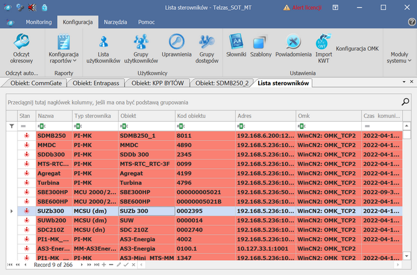Expand Moduły systemu menu
417x275 pixels.
[x=399, y=58]
